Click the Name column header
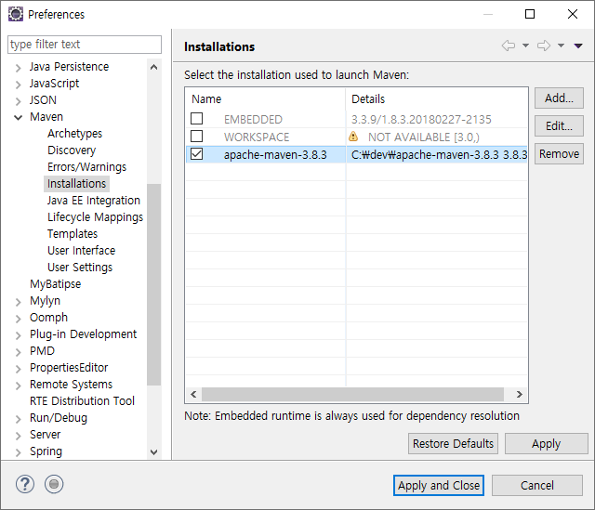Screen dimensions: 595x510 (266, 99)
